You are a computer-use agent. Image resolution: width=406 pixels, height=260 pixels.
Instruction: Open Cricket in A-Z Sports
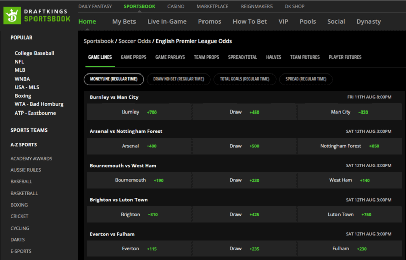(x=19, y=216)
